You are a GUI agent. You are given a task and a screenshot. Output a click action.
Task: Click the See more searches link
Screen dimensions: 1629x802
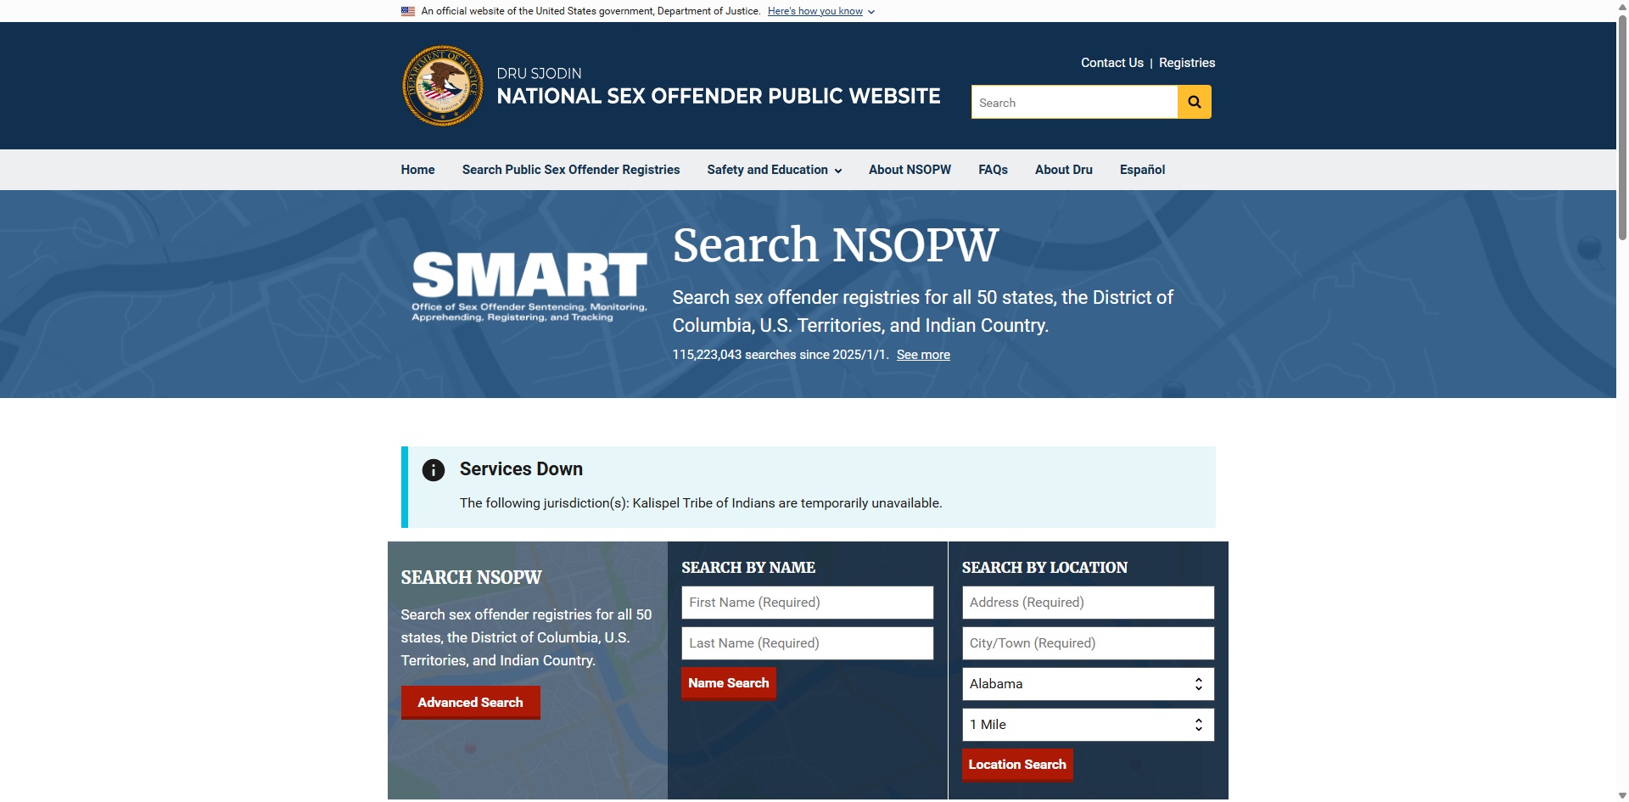923,355
